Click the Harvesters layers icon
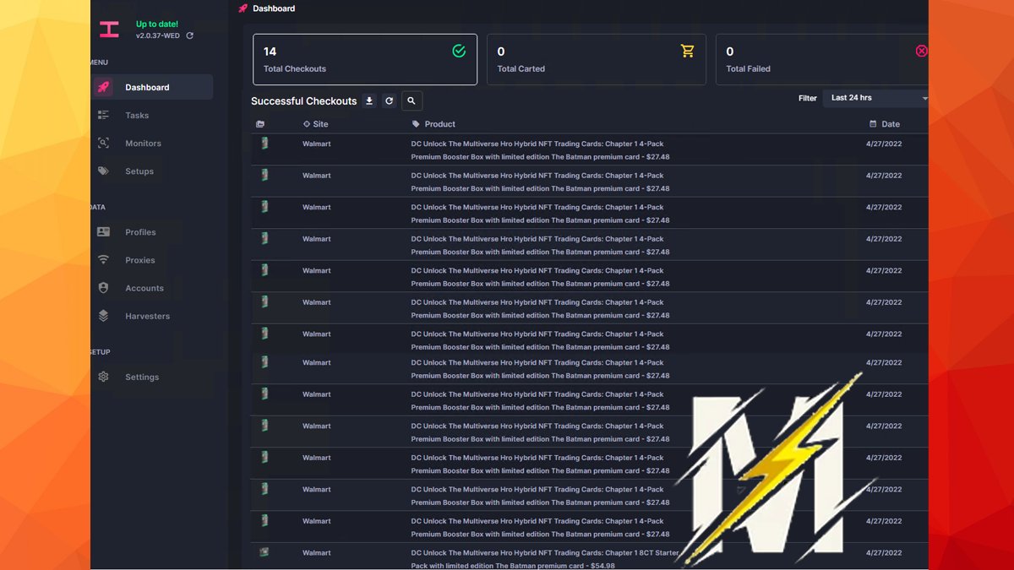This screenshot has width=1014, height=570. [103, 316]
